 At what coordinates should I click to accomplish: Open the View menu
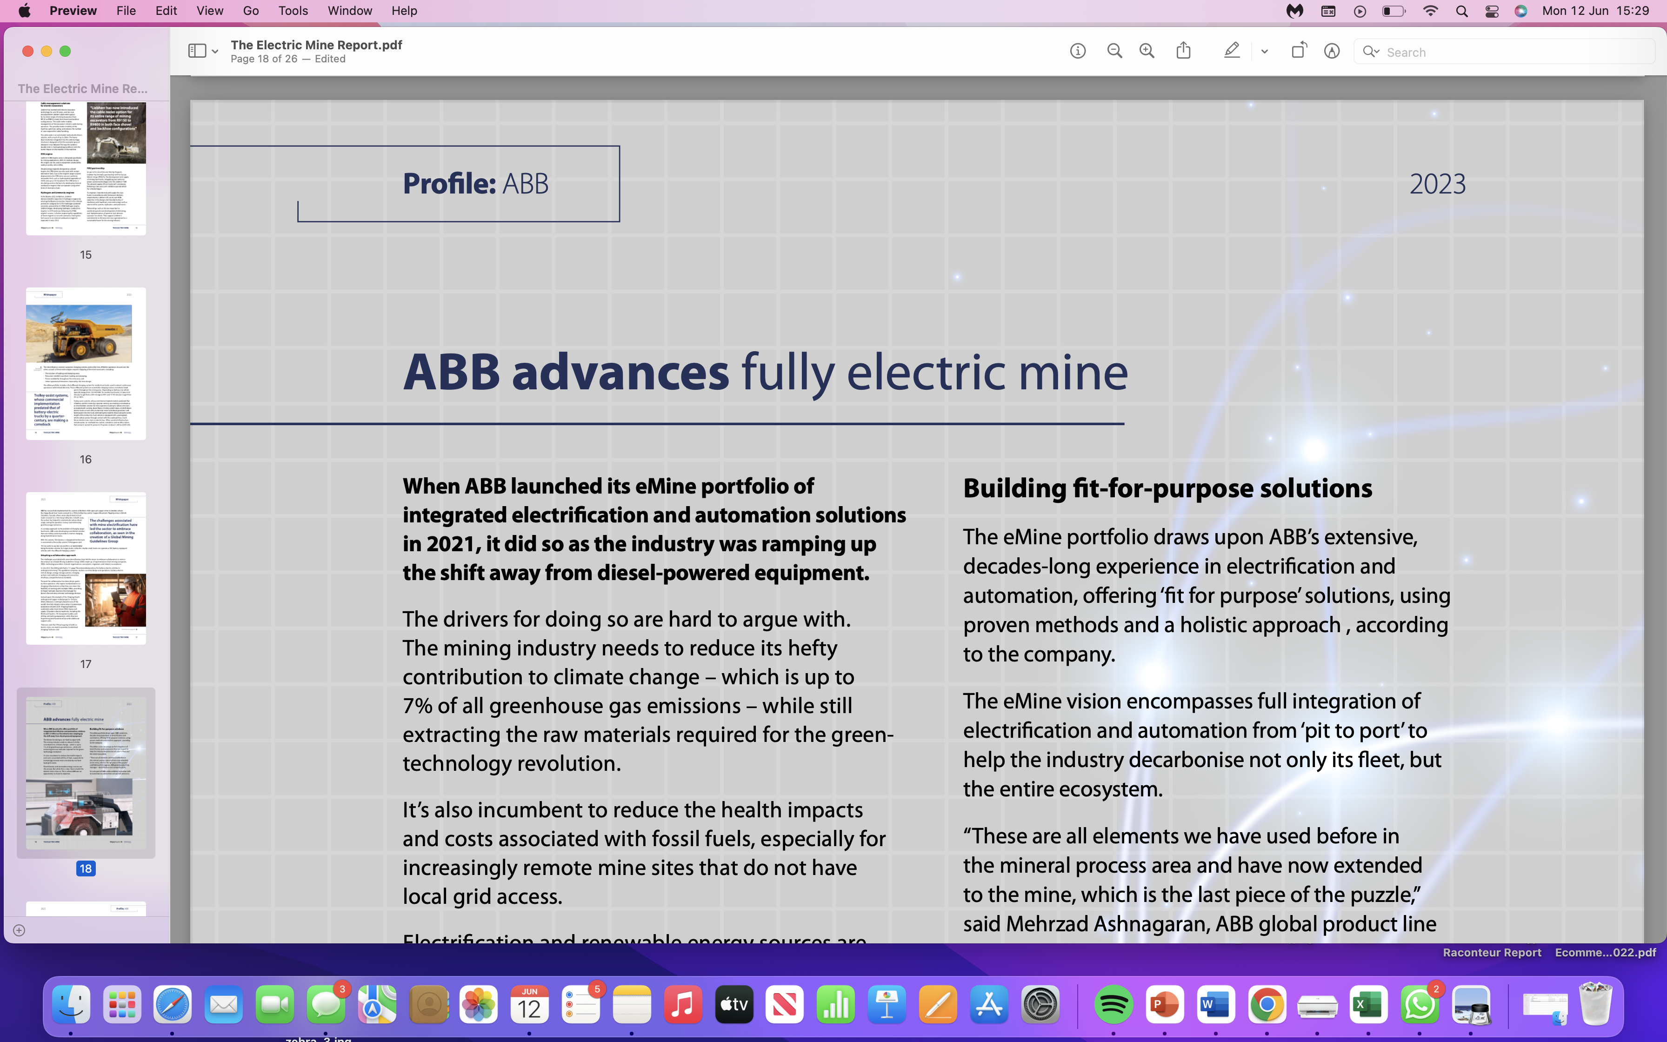click(209, 10)
